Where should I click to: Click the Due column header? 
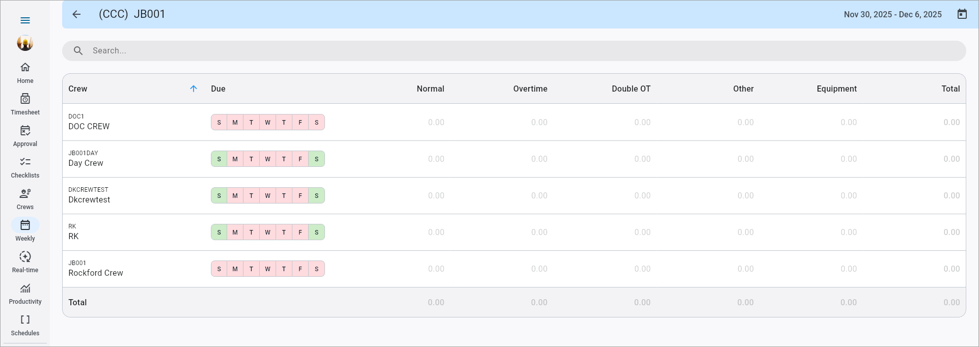click(218, 89)
